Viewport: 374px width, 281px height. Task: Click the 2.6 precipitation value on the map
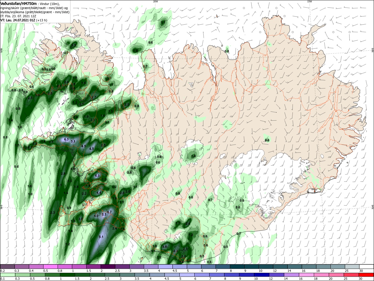tap(188, 224)
